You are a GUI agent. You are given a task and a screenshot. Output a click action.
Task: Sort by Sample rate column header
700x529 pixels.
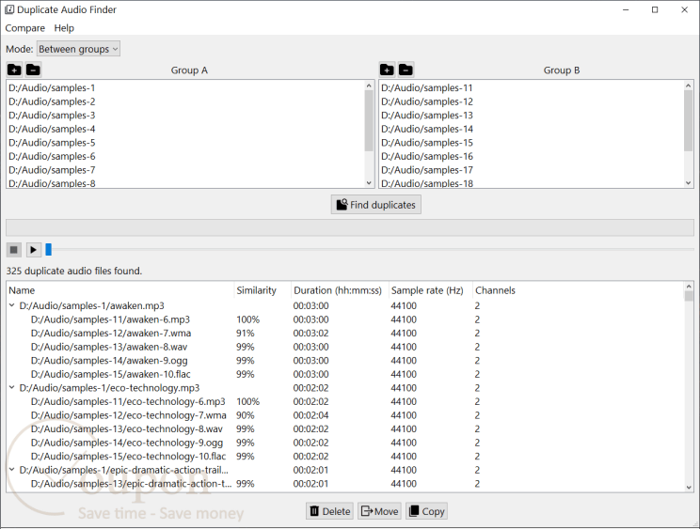(430, 290)
